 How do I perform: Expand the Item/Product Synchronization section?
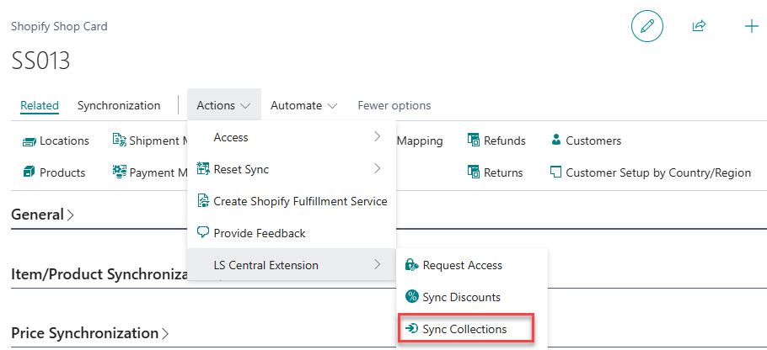tap(99, 274)
